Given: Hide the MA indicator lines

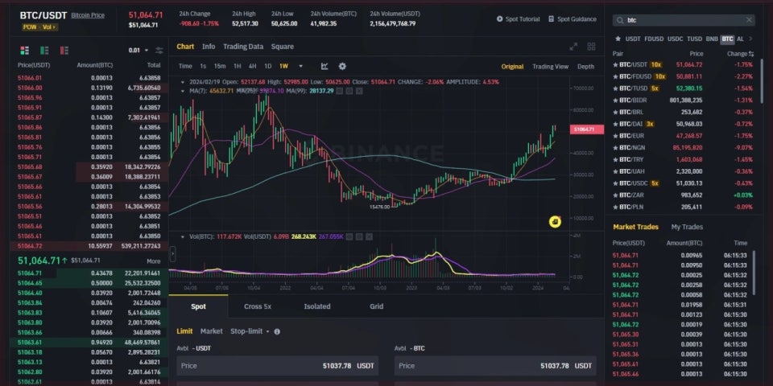Looking at the screenshot, I should (x=340, y=91).
